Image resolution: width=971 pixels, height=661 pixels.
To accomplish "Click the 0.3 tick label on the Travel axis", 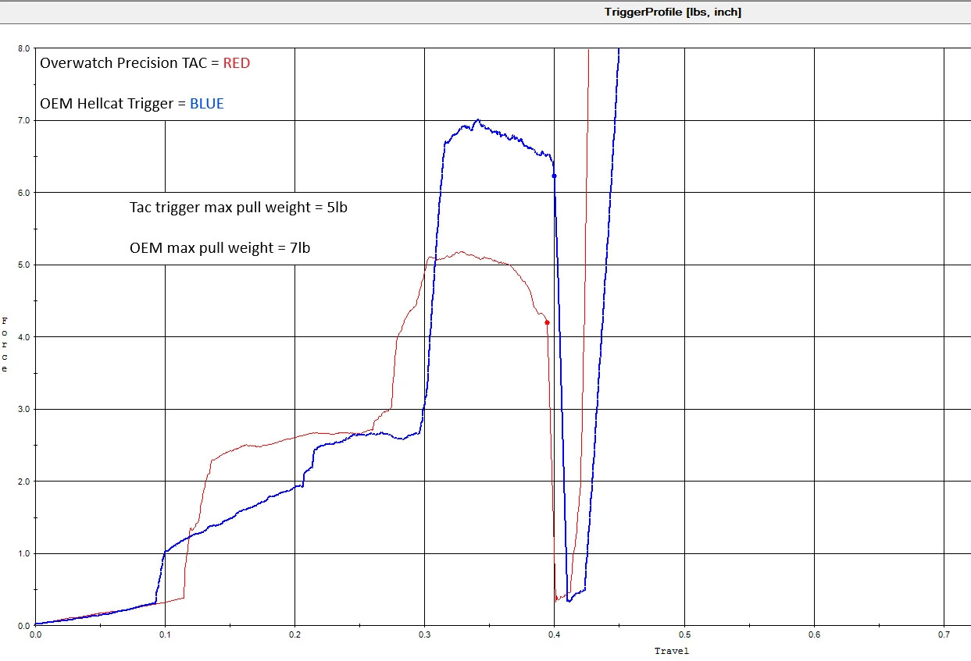I will pos(424,634).
